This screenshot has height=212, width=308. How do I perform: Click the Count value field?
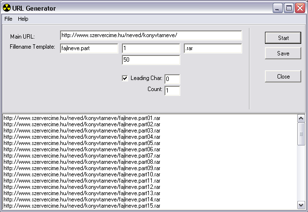pyautogui.click(x=172, y=91)
